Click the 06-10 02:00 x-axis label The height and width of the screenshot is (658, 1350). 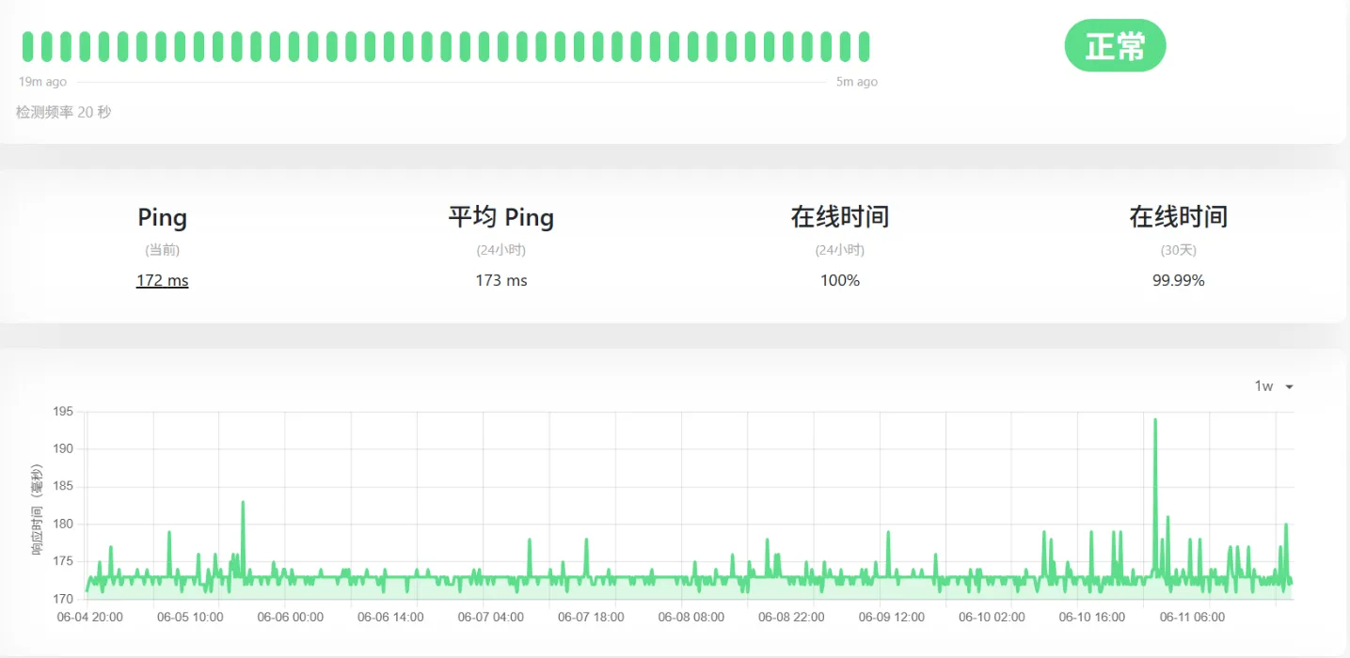click(x=992, y=618)
